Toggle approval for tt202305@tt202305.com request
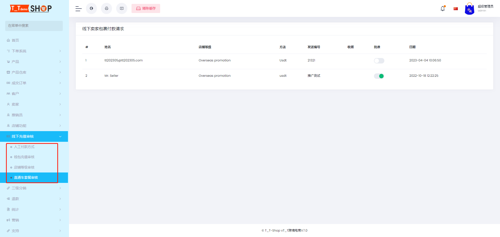 pyautogui.click(x=379, y=61)
